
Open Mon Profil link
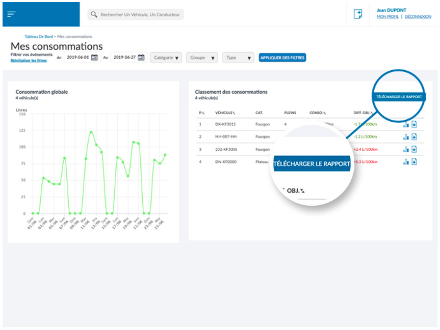point(387,17)
